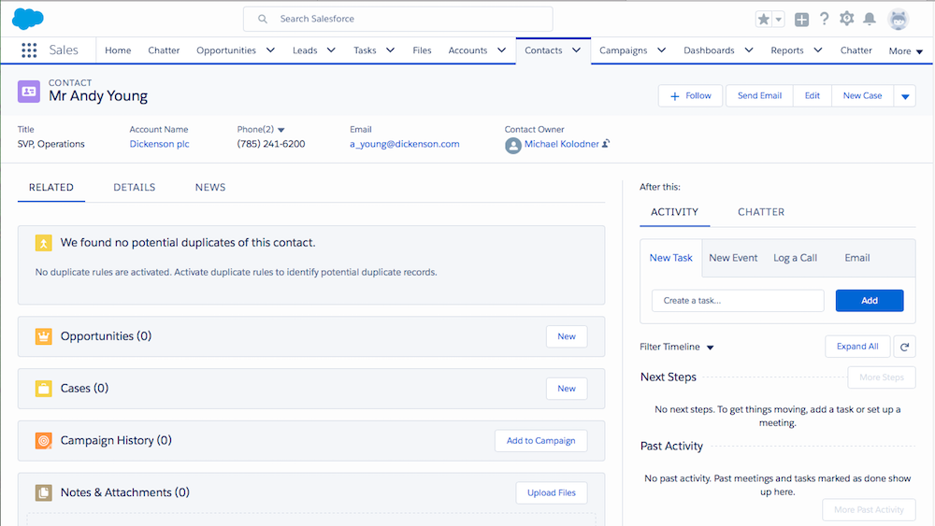Click the search magnifier icon
This screenshot has height=526, width=935.
click(x=263, y=19)
